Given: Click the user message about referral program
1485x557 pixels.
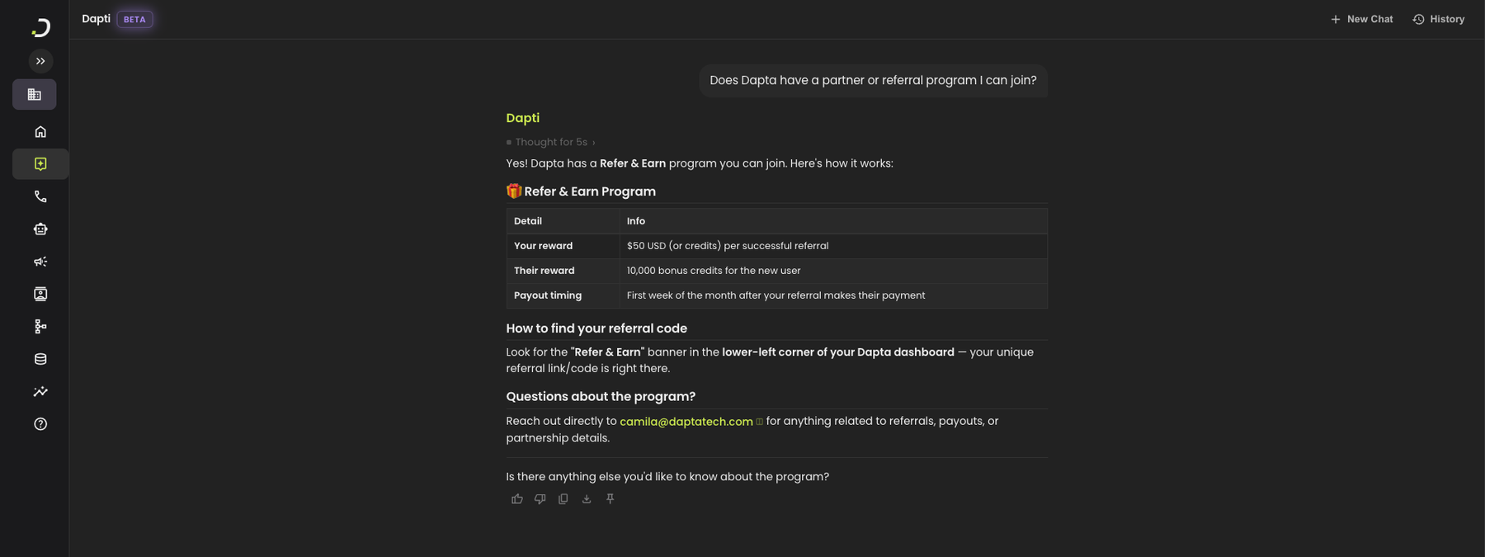Looking at the screenshot, I should pyautogui.click(x=873, y=81).
